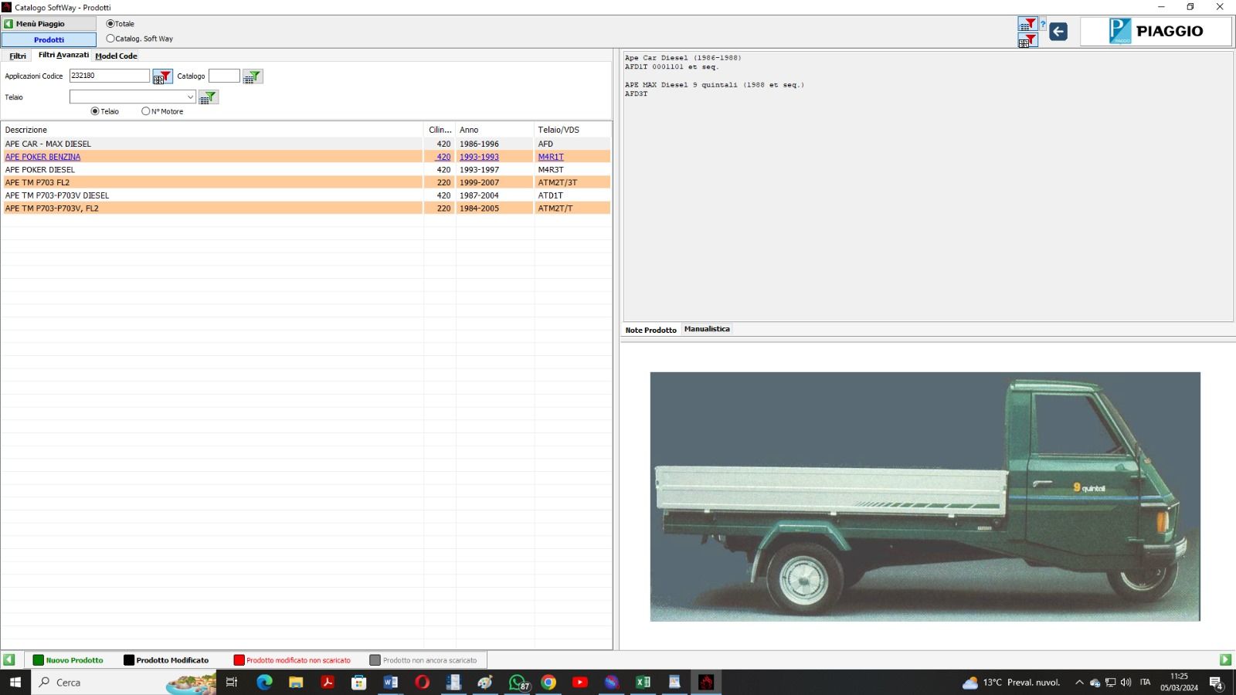
Task: Choose the N° Motore radio button
Action: pos(146,111)
